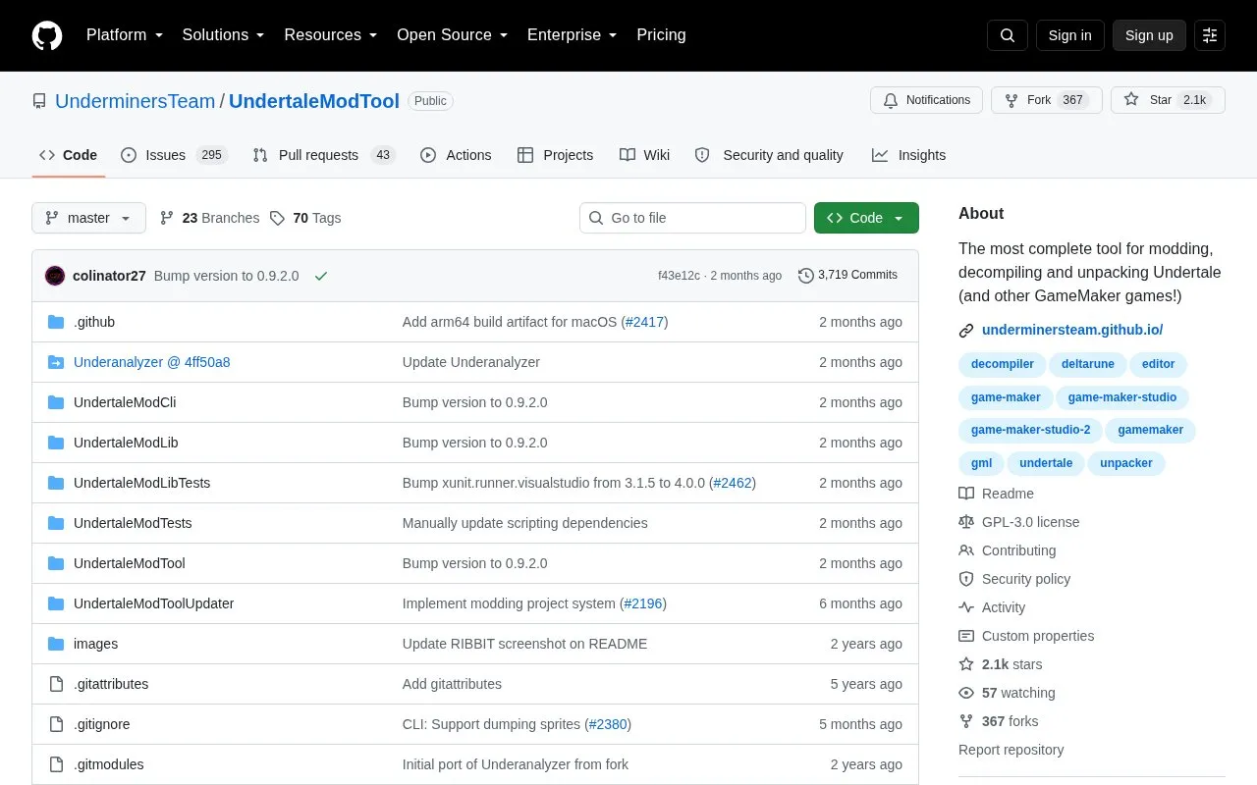Click the UndertaleModToolUpdater folder icon
This screenshot has height=785, width=1257.
[55, 603]
